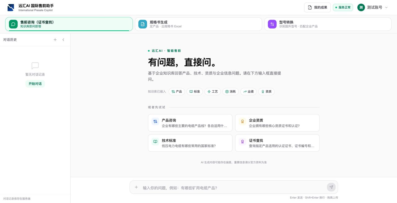The height and width of the screenshot is (203, 397).
Task: Click the AI 生成内容可能存在偏差 disclaimer
Action: click(x=234, y=162)
